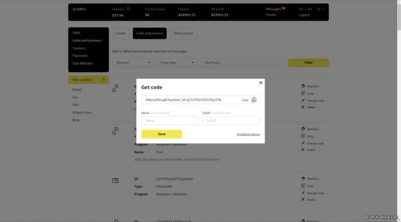401x222 pixels.
Task: Log out via Logout link
Action: pos(305,15)
